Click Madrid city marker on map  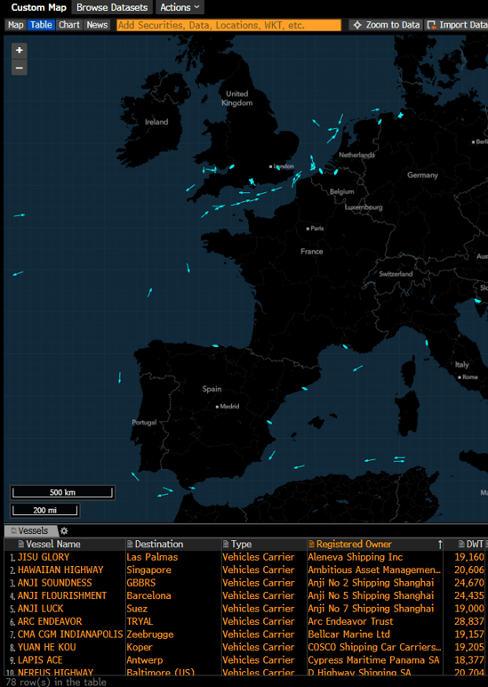point(217,407)
